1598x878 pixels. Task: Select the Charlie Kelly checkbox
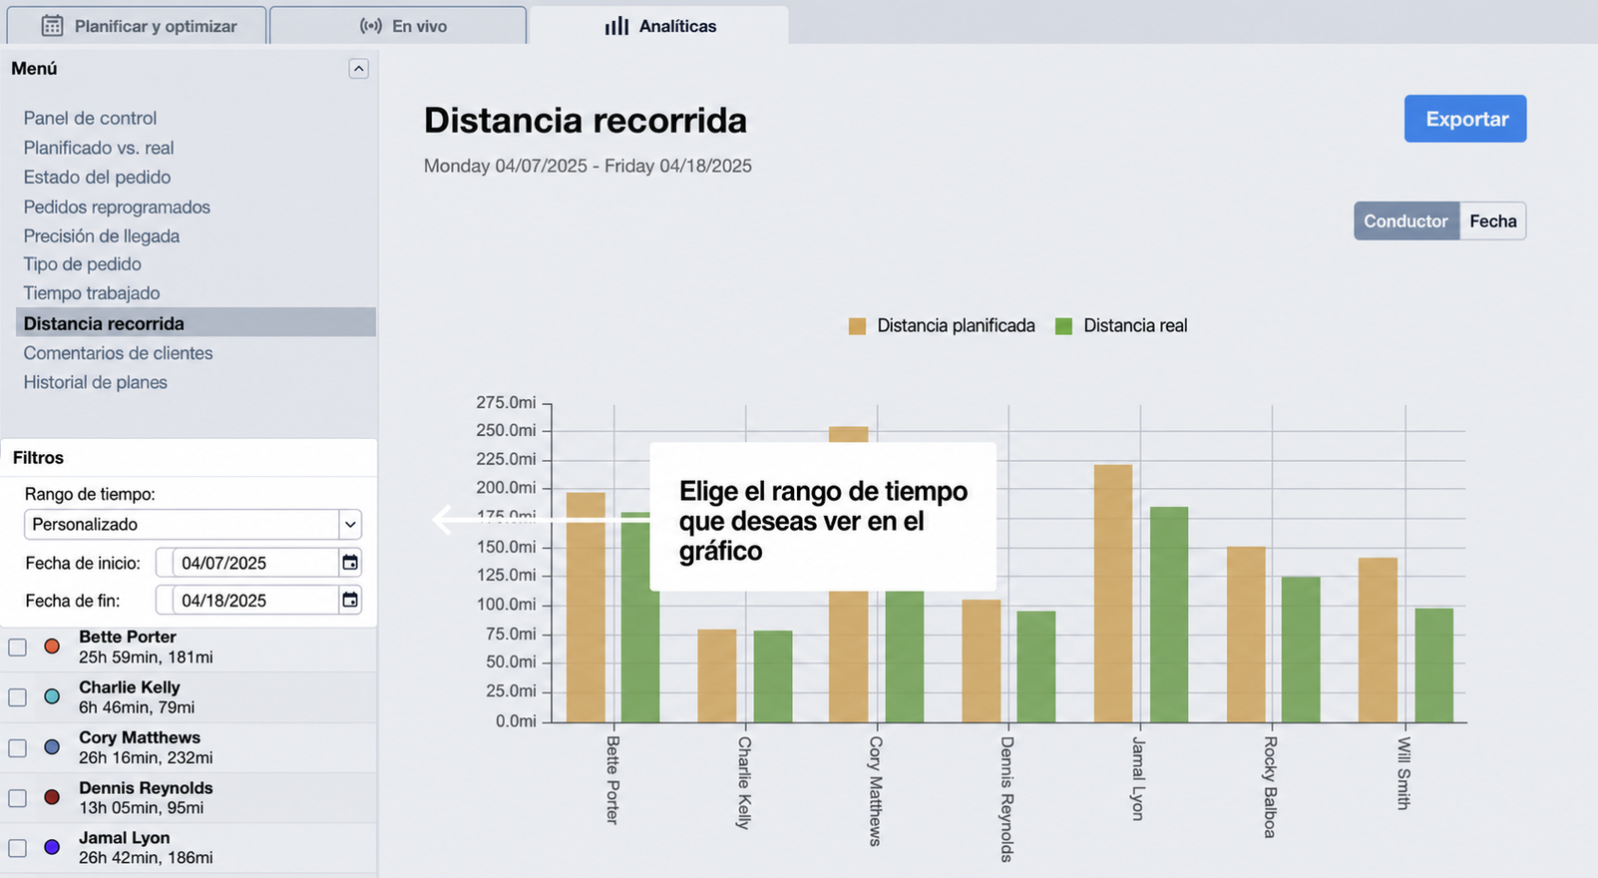[x=17, y=697]
